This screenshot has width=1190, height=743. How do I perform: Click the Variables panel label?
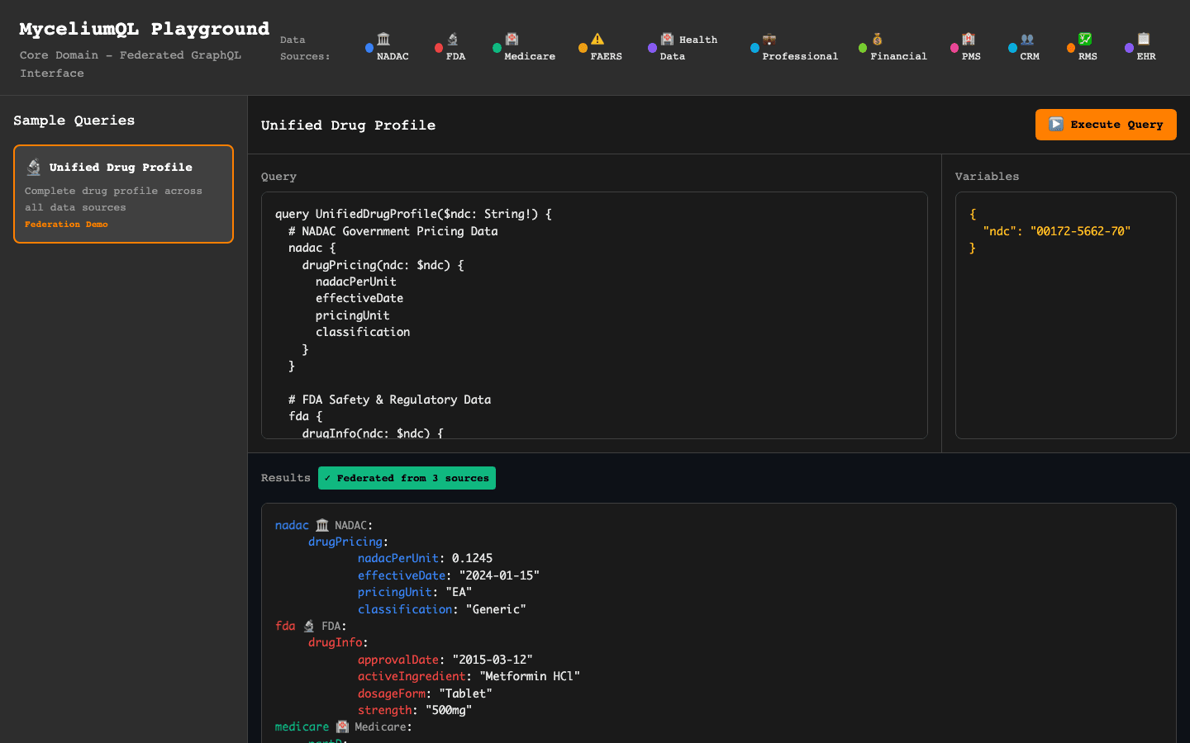(987, 177)
